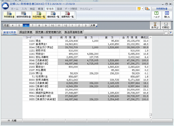Screen dimensions: 174x126
Task: Select the 8000 仮受消費税 row
Action: [86, 80]
